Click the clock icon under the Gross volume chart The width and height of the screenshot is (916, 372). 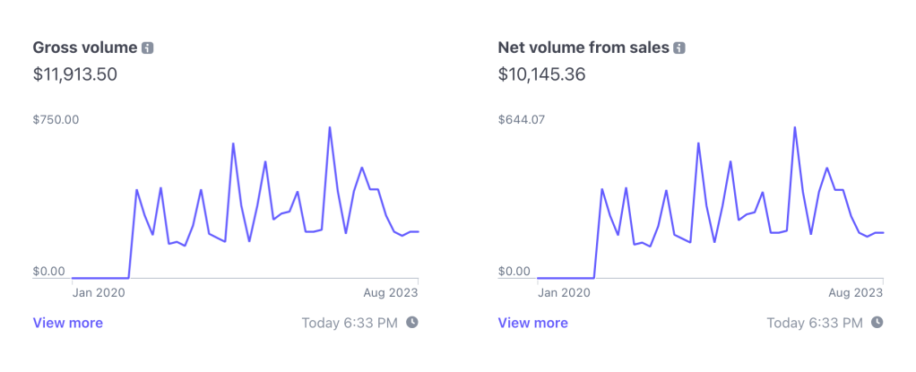pyautogui.click(x=412, y=322)
